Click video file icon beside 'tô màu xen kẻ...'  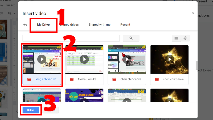coord(72,79)
